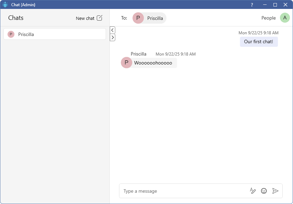Screen dimensions: 293x204
Task: Open the People panel
Action: 268,18
